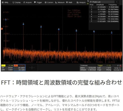Open the C1 channel settings box

click(x=7, y=68)
